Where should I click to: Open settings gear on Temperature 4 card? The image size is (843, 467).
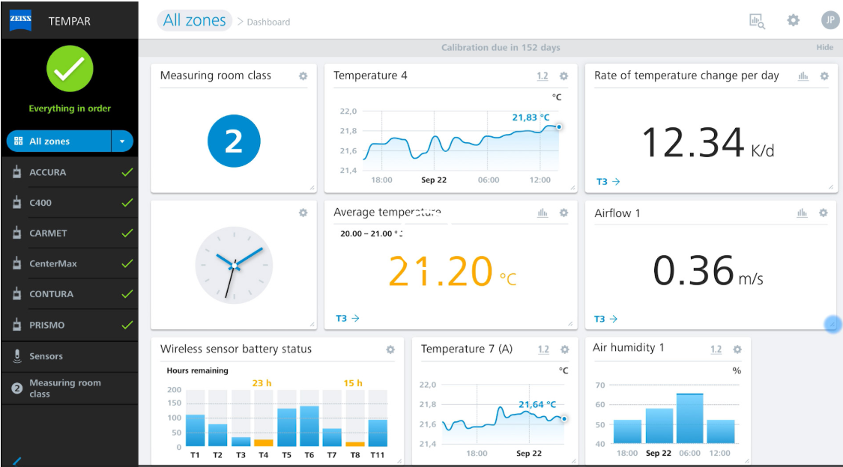563,76
